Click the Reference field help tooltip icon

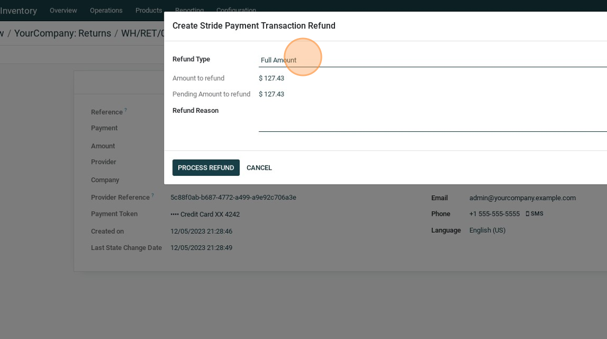click(126, 110)
